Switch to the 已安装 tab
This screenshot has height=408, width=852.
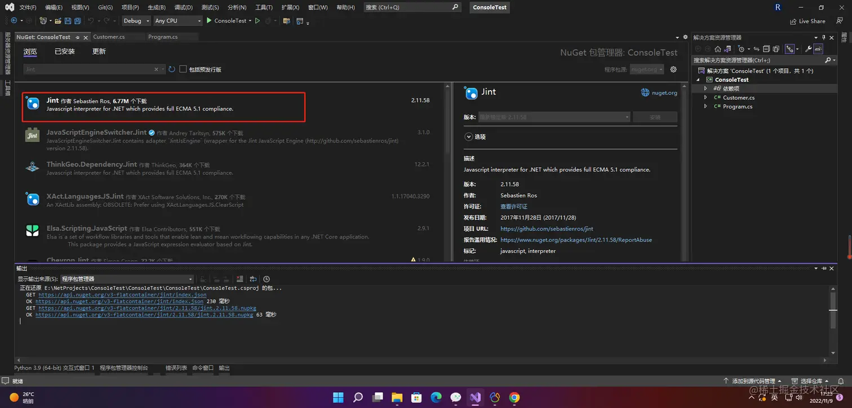point(65,51)
